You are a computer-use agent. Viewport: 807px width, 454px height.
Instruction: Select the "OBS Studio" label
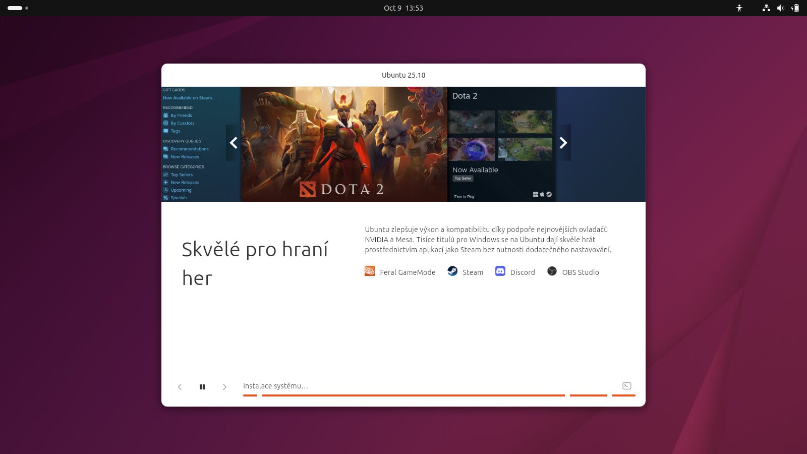pyautogui.click(x=581, y=272)
